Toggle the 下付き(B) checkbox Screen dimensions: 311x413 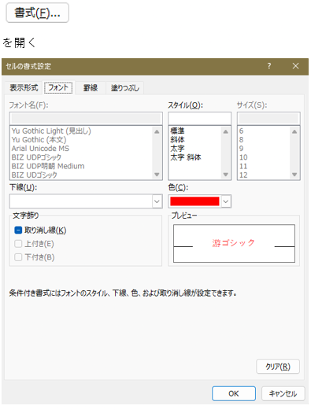pyautogui.click(x=18, y=257)
